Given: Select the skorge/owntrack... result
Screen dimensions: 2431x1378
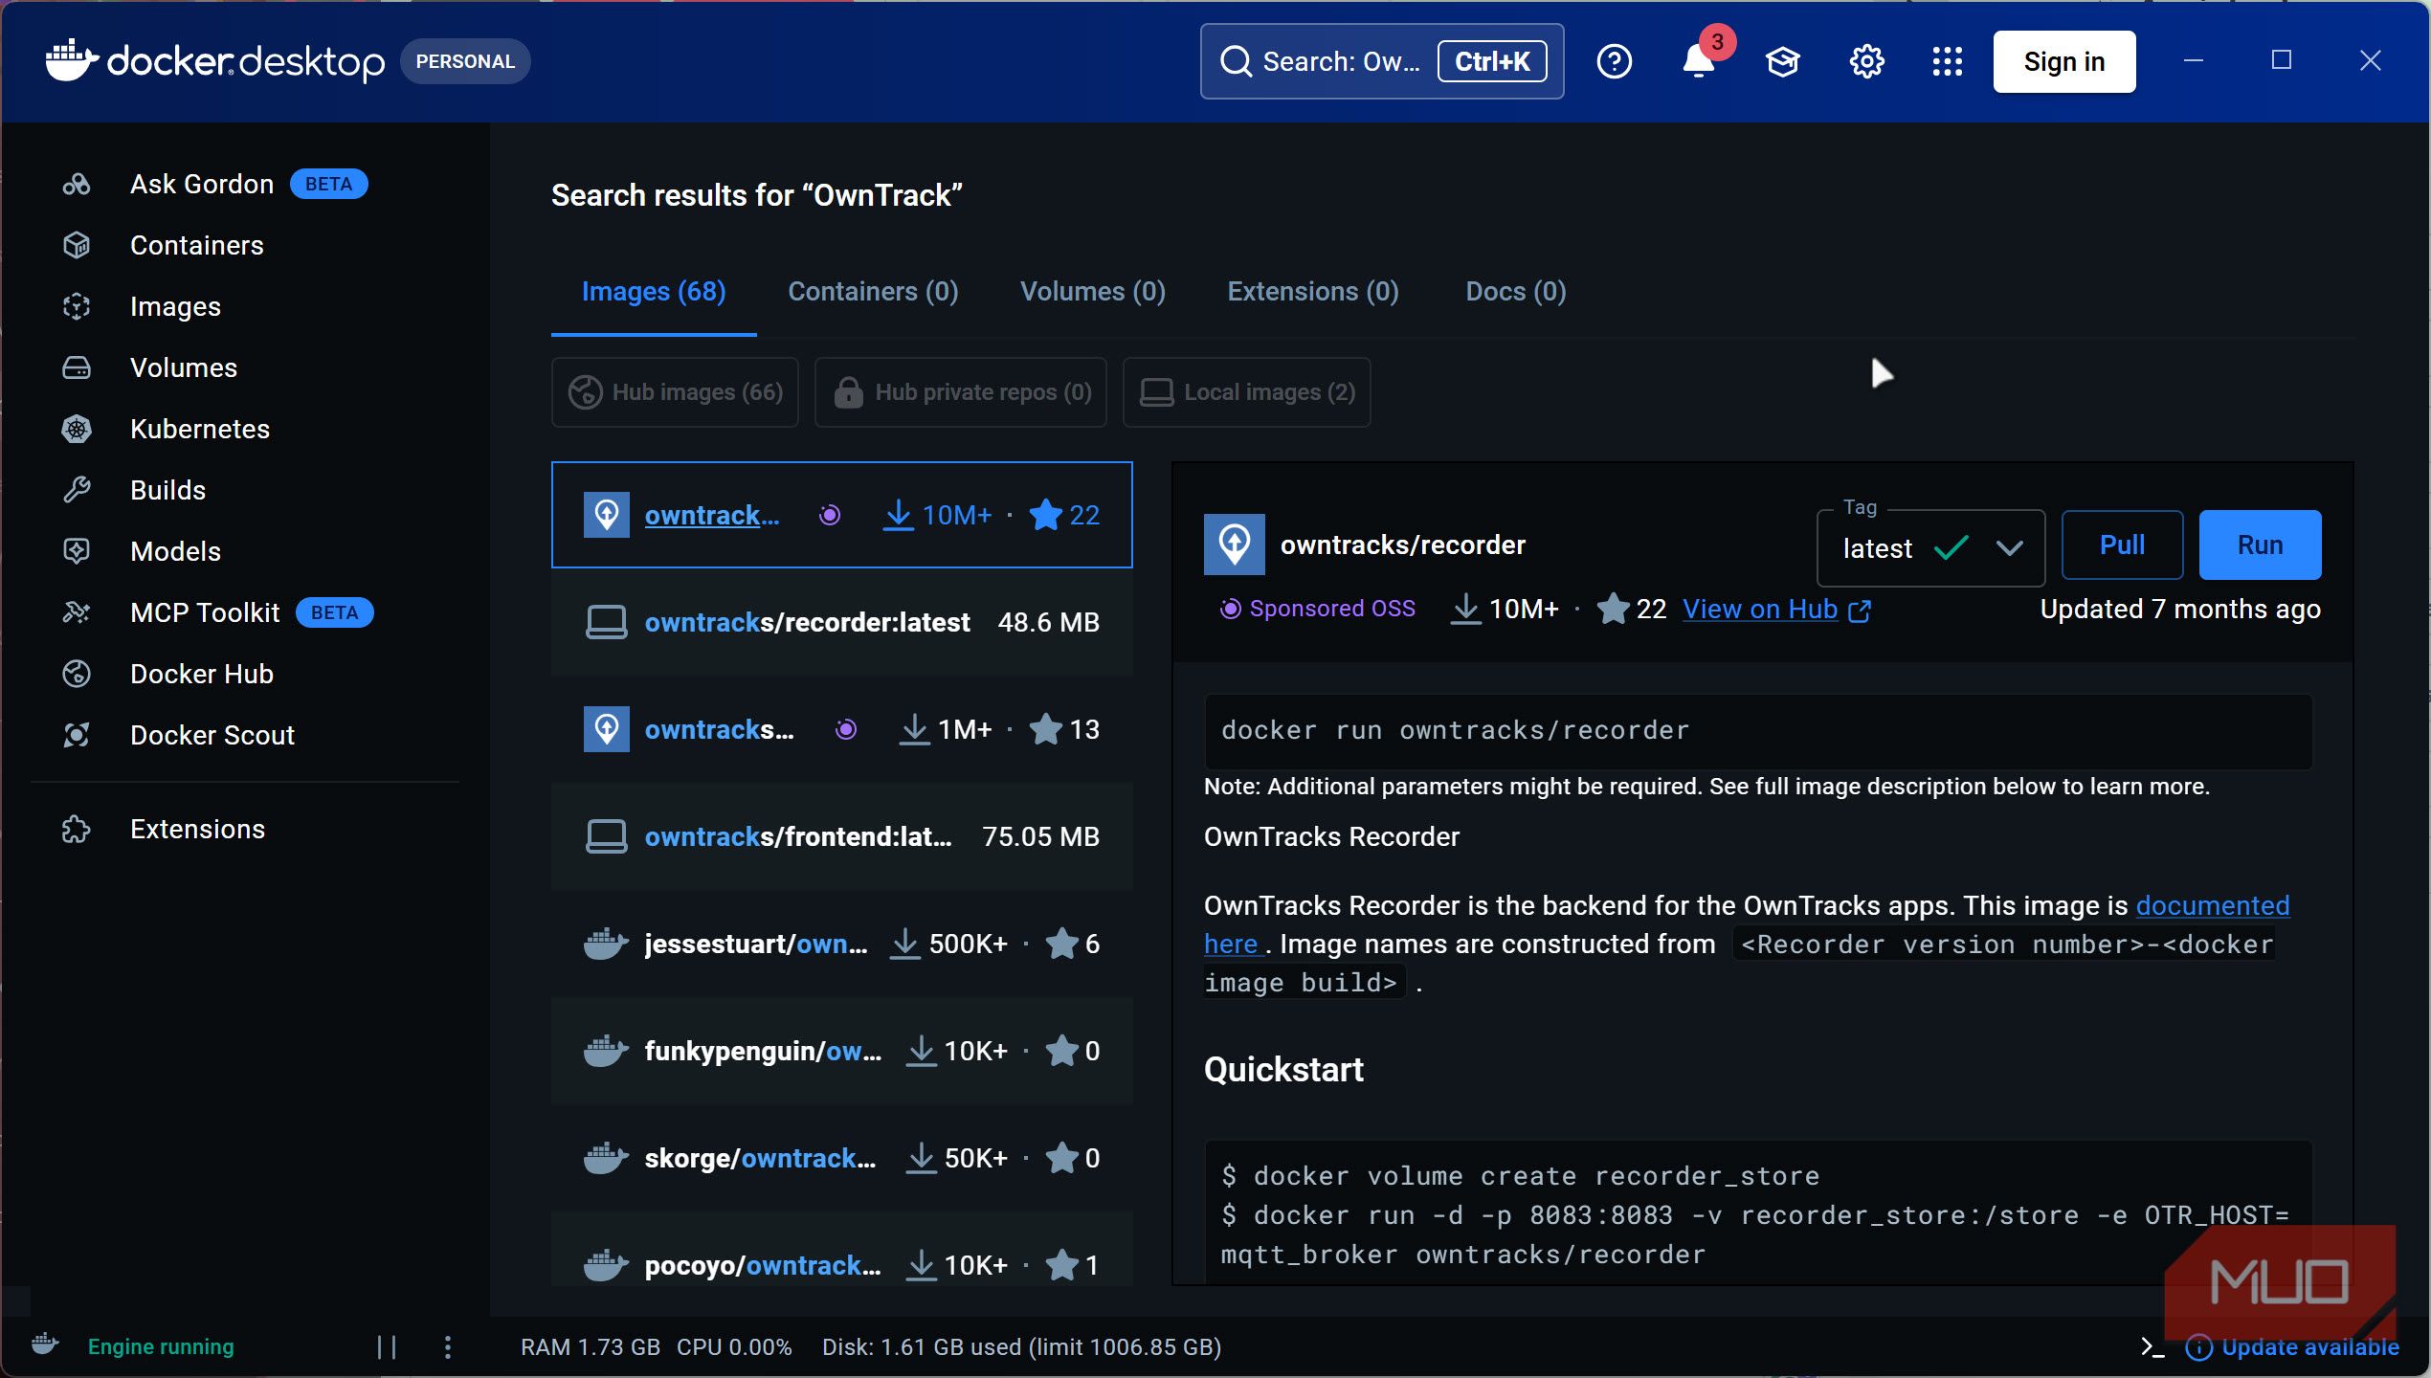Looking at the screenshot, I should coord(842,1158).
